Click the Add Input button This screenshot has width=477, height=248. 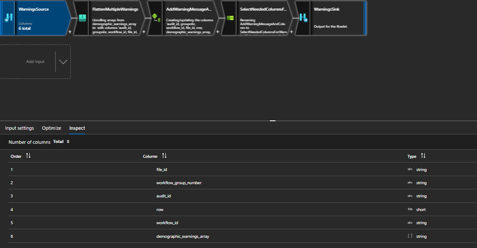point(35,61)
